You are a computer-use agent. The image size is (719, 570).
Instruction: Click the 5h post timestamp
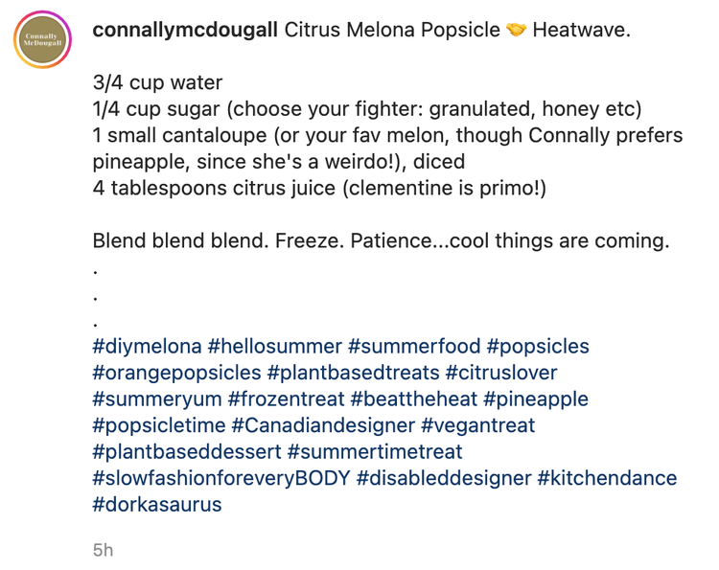click(x=103, y=550)
